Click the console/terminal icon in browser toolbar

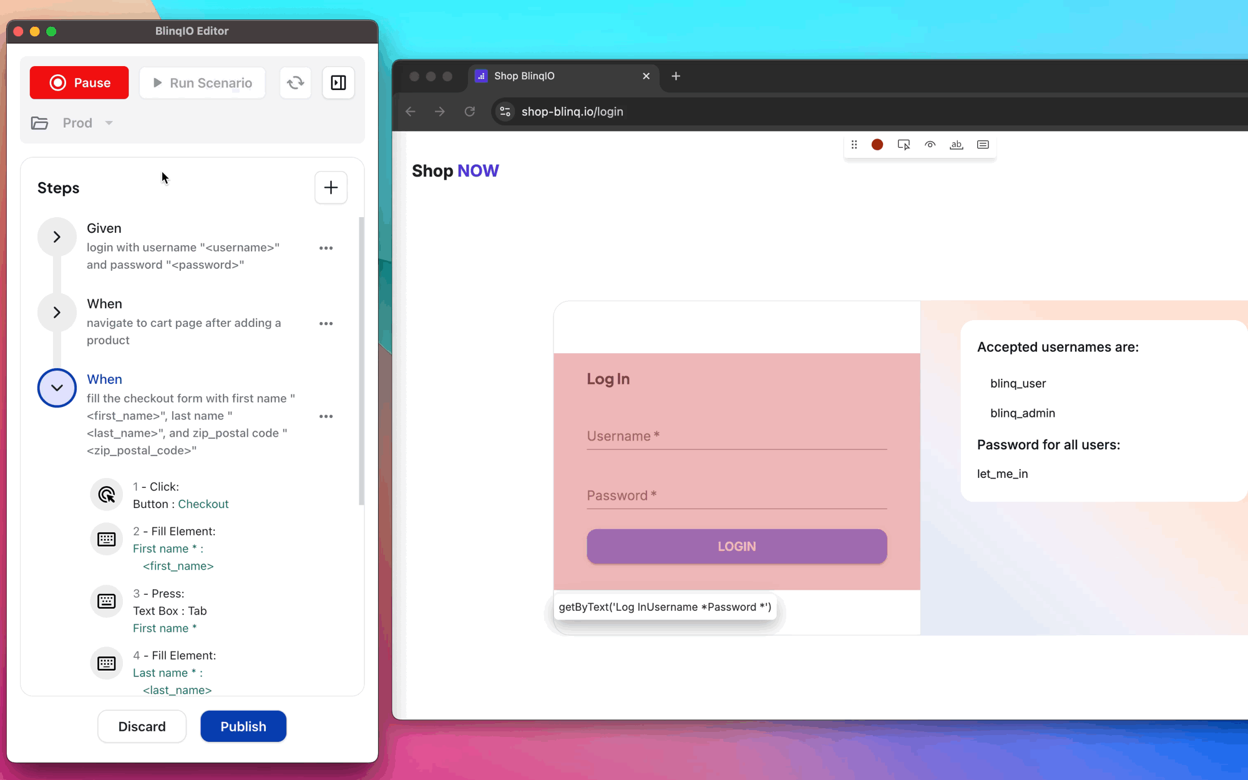click(x=983, y=145)
